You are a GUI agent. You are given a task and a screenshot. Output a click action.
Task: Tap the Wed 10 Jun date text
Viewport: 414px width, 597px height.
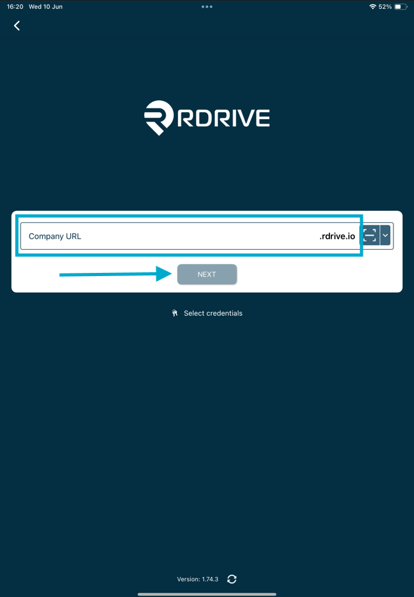point(46,7)
